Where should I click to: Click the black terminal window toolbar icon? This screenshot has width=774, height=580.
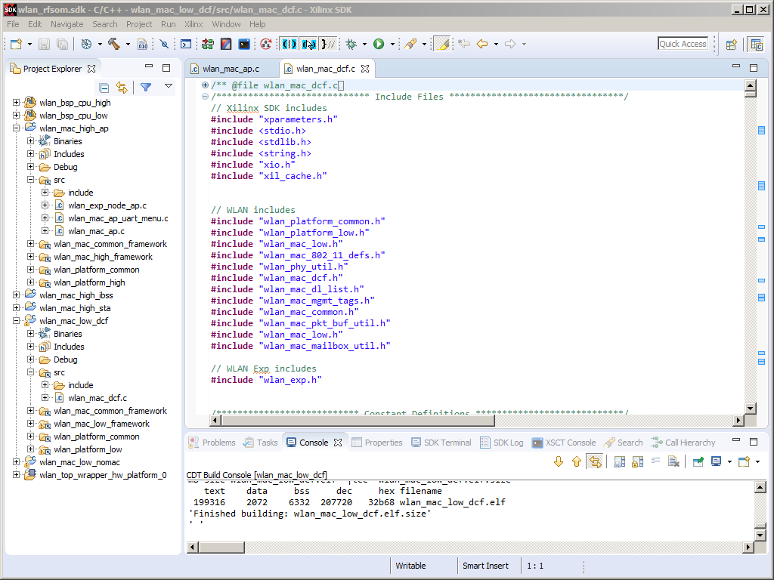pos(244,44)
